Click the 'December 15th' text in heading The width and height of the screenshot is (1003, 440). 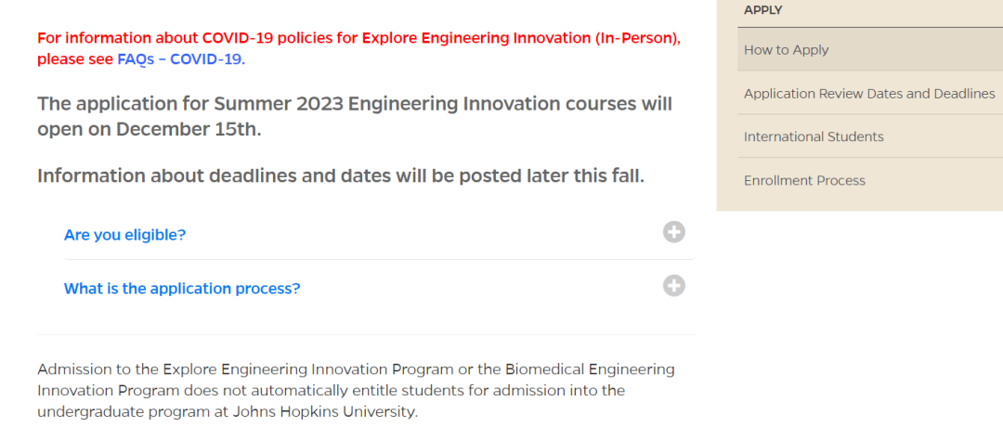click(187, 129)
